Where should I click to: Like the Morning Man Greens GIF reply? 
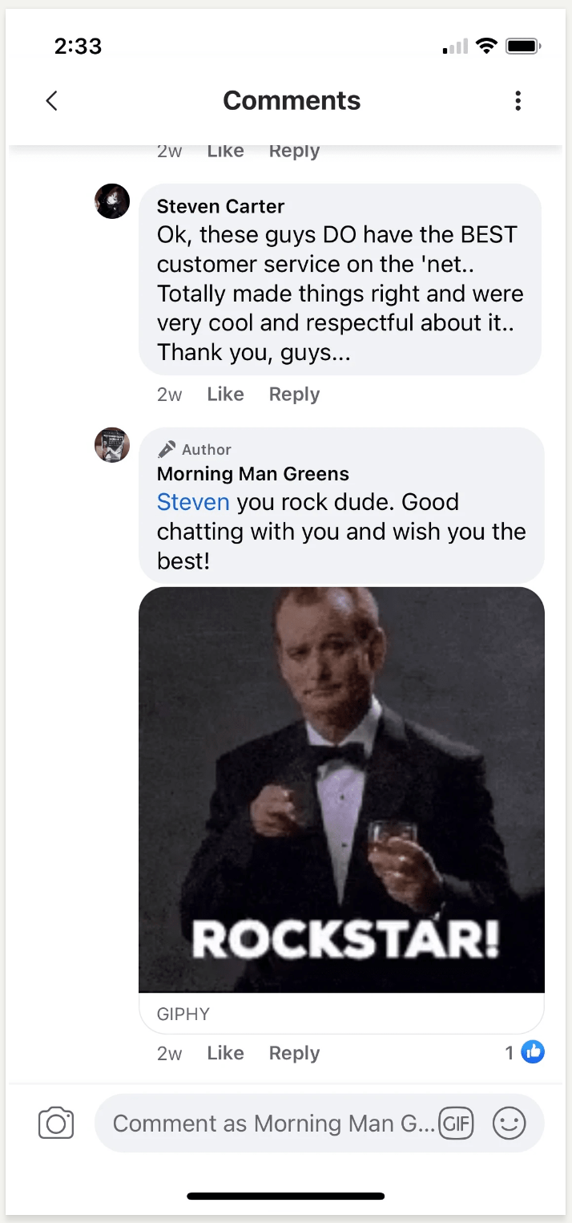(225, 1053)
